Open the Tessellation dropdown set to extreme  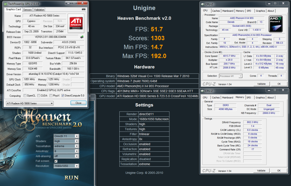click(66, 146)
